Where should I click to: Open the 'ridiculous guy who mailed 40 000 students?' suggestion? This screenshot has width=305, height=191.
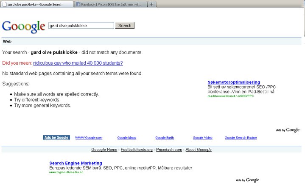[x=78, y=63]
